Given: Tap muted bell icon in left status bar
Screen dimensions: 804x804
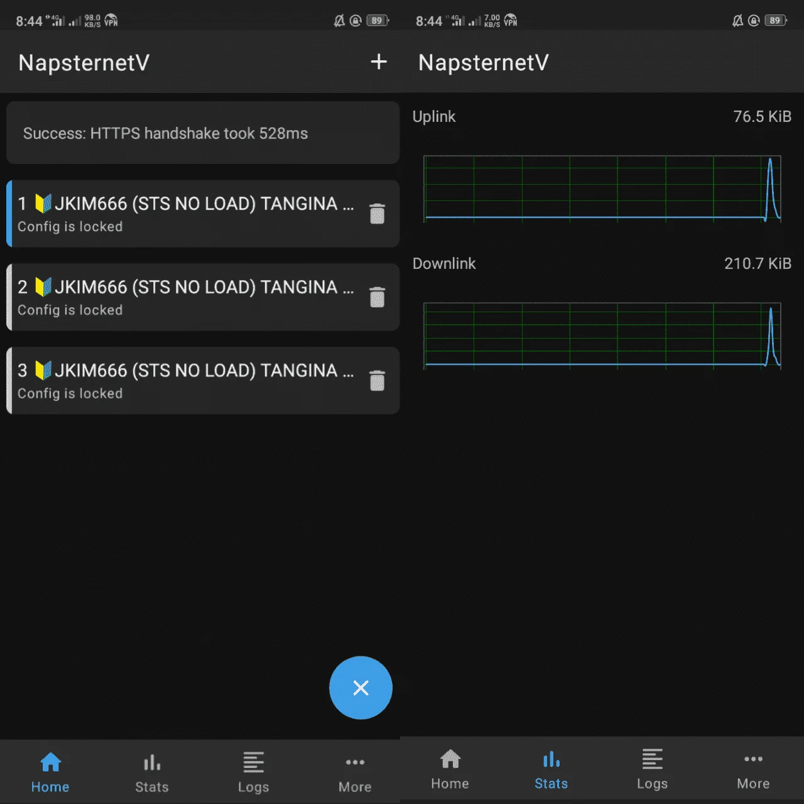Looking at the screenshot, I should [x=339, y=21].
